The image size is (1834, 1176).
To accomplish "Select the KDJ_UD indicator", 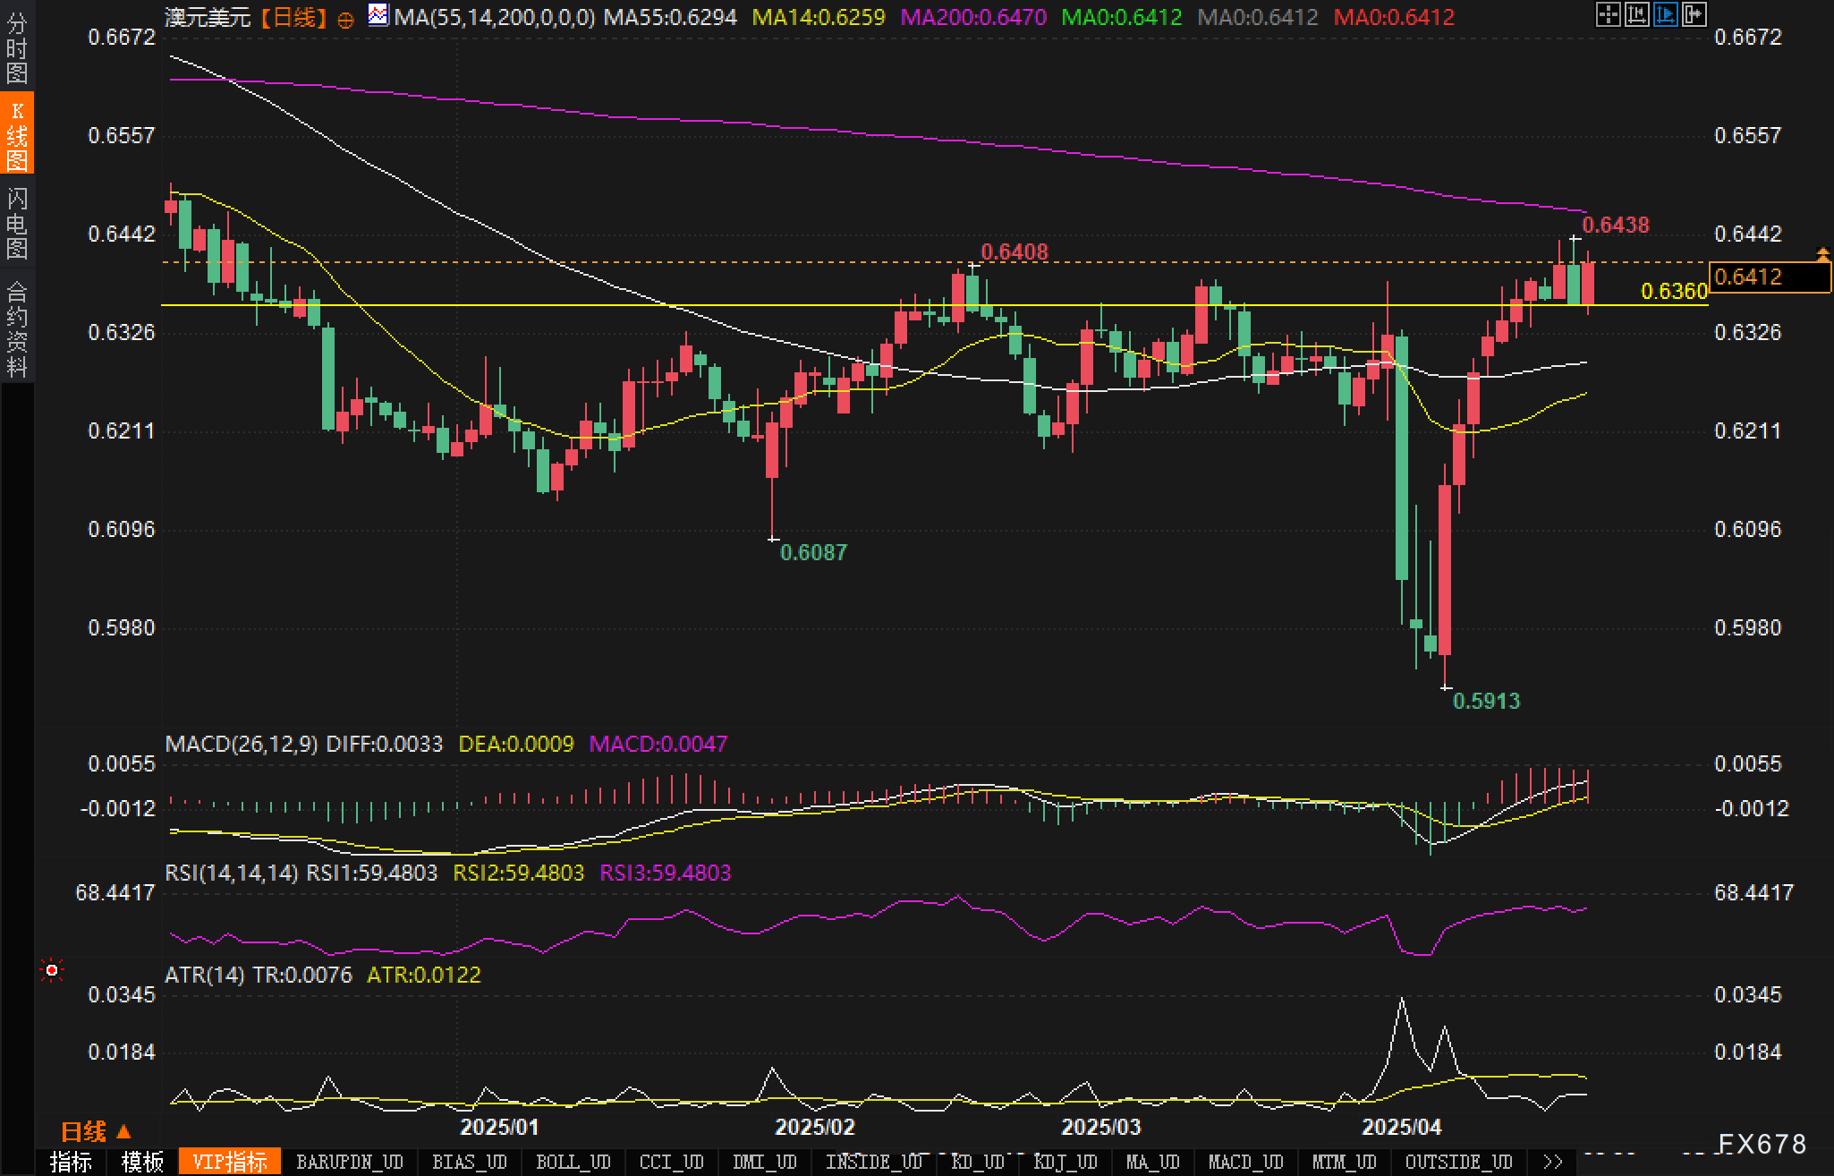I will [1065, 1162].
